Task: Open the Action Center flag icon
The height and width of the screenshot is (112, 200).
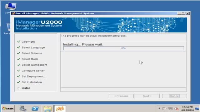Action: tap(164, 109)
